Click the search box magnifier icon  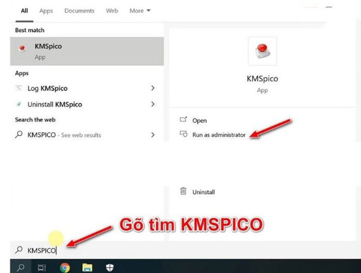pos(19,250)
